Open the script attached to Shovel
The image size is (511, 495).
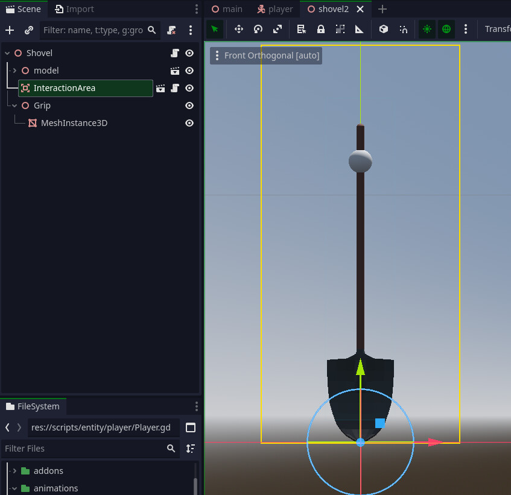click(175, 53)
